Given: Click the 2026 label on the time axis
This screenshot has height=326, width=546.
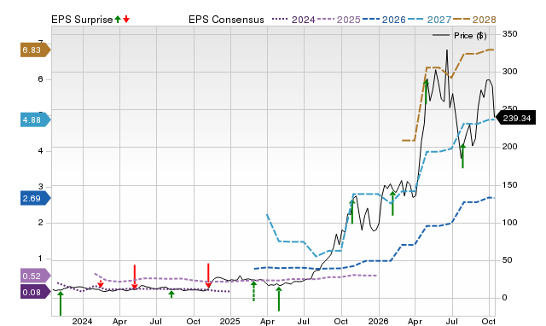Looking at the screenshot, I should (378, 322).
